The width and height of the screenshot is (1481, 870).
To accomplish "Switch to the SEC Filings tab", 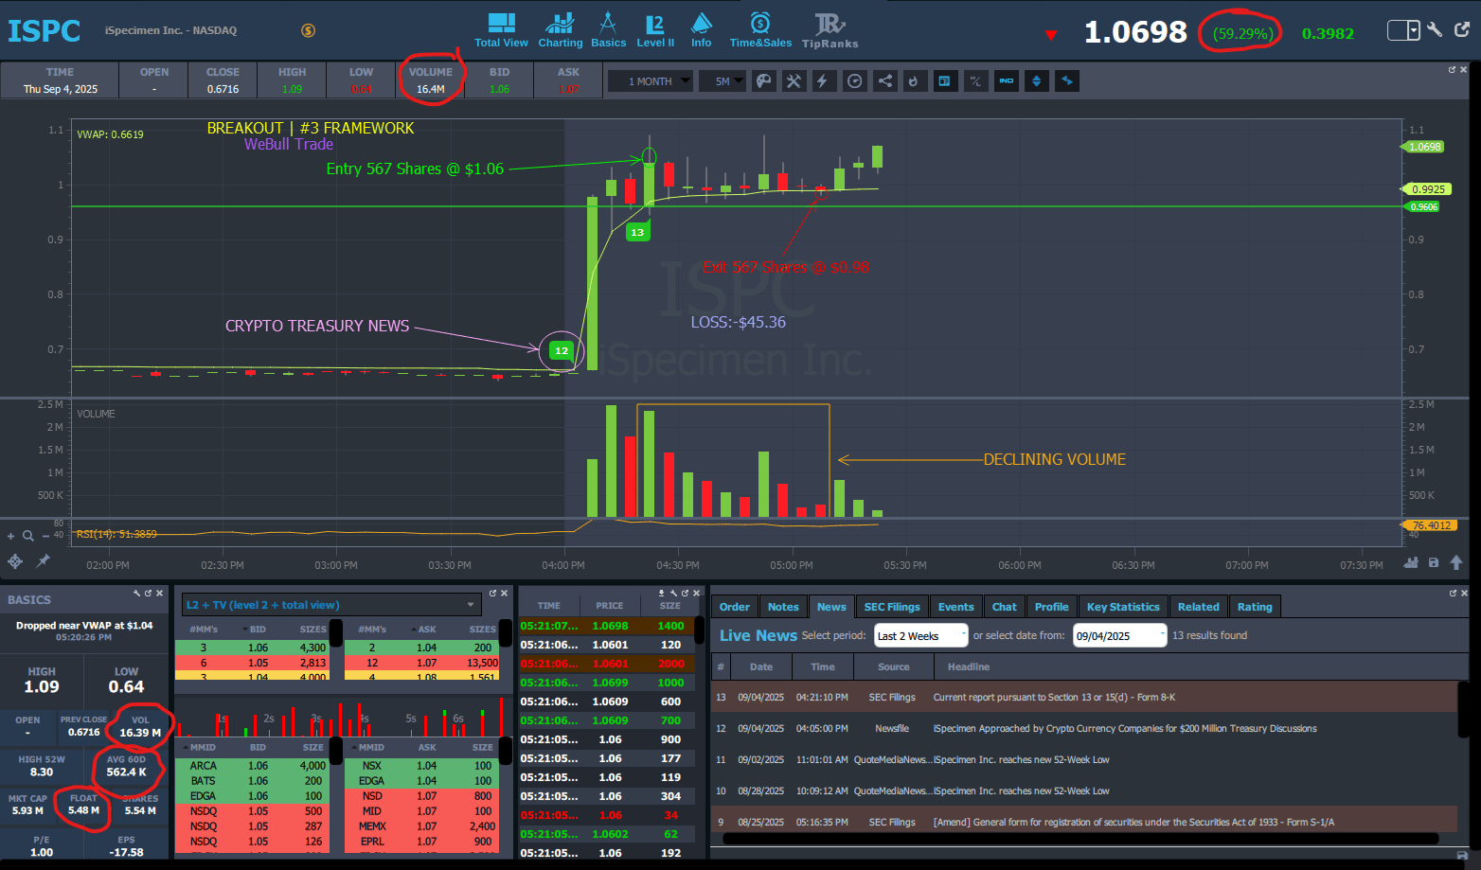I will click(x=892, y=607).
